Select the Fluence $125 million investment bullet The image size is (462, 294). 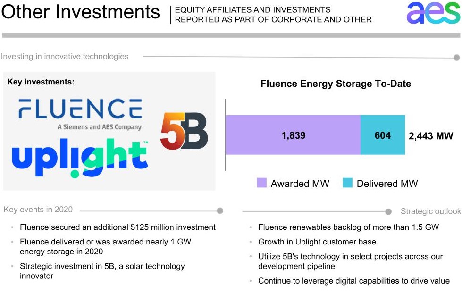118,227
